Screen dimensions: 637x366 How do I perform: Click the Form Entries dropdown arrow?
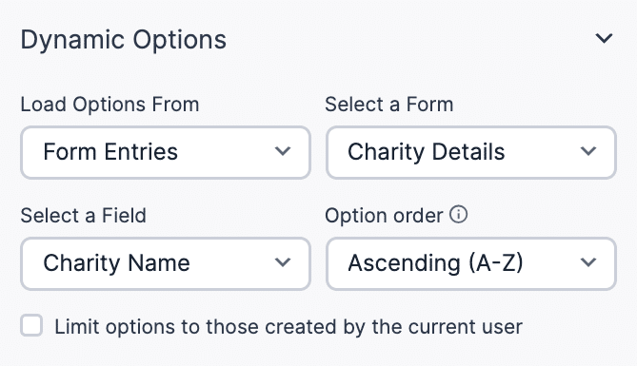pyautogui.click(x=283, y=151)
